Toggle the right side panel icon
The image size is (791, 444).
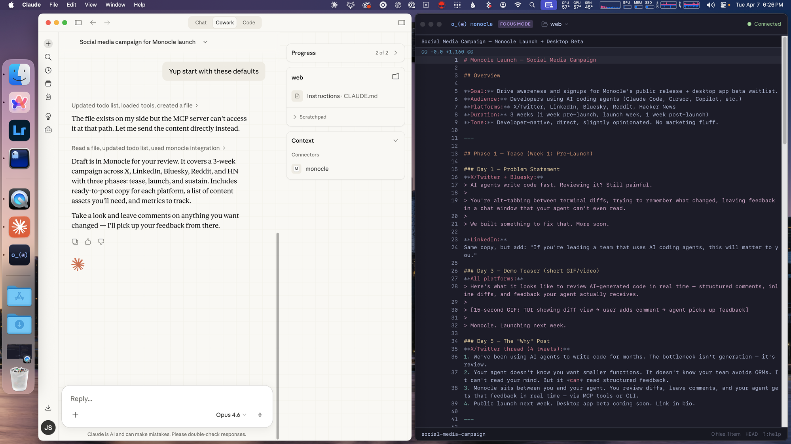coord(402,23)
